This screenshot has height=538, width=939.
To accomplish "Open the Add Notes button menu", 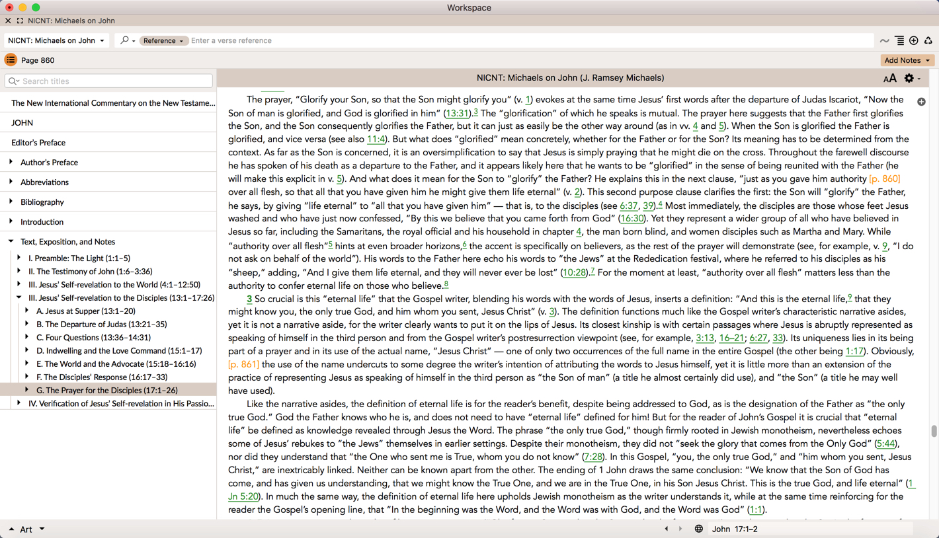I will tap(907, 60).
